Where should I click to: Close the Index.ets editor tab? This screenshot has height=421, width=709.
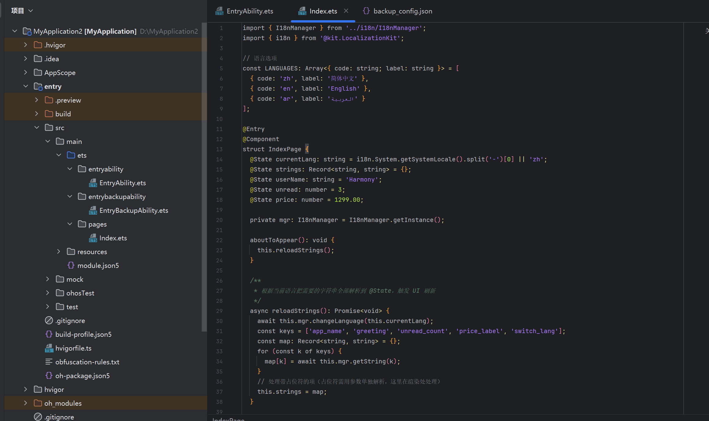click(x=346, y=11)
